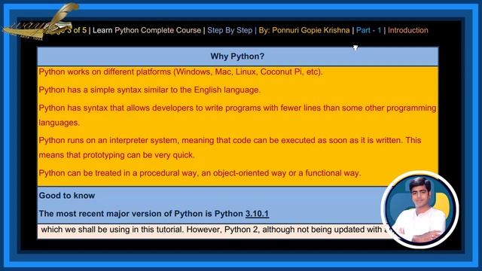Click 'Part - 1' in the header
Screen dimensions: 482x271
click(368, 30)
